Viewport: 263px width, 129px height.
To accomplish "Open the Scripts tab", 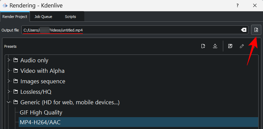I will tap(70, 17).
